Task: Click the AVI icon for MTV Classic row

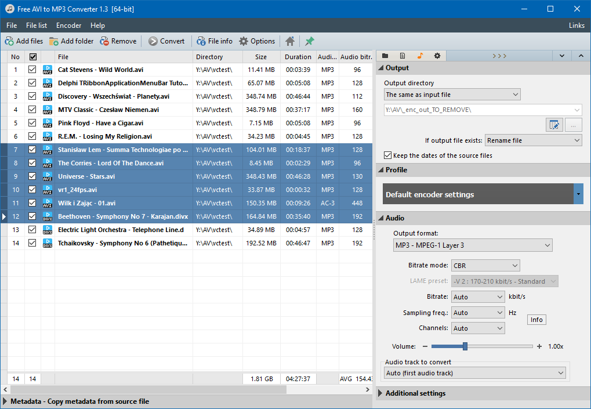Action: 48,110
